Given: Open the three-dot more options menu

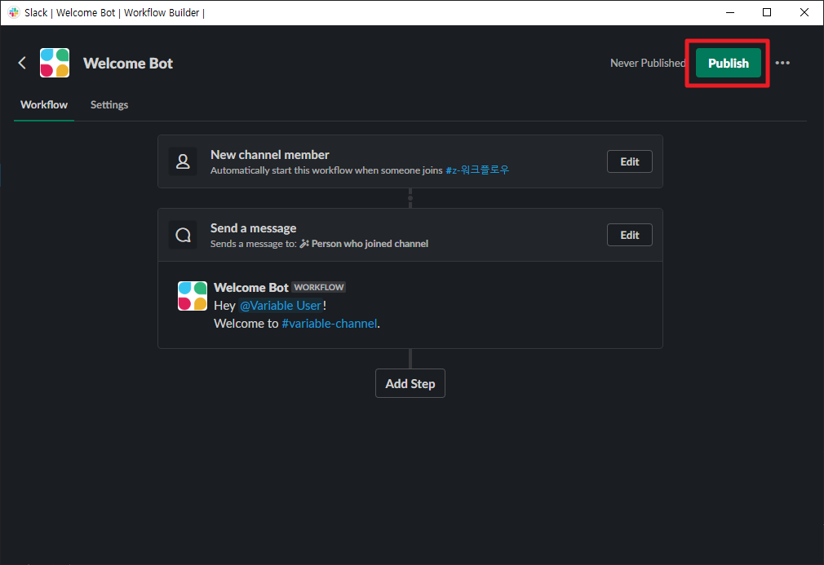Looking at the screenshot, I should tap(782, 63).
